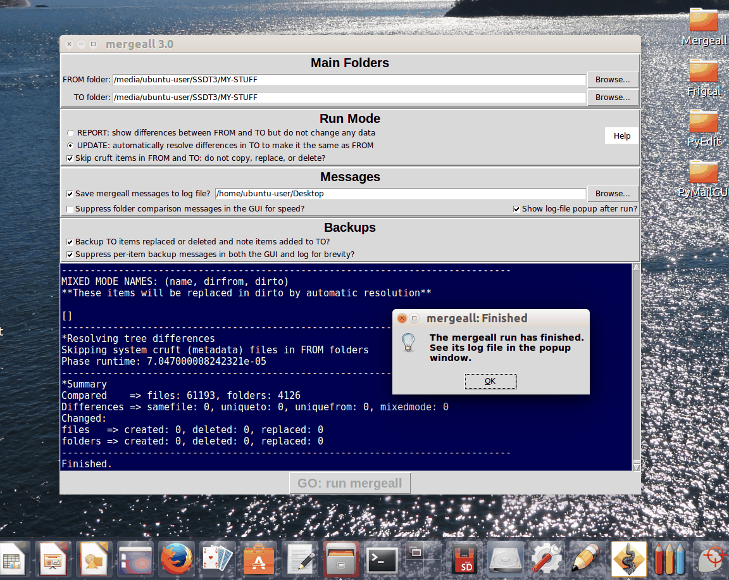
Task: Click GO: run mergeall button
Action: [x=349, y=483]
